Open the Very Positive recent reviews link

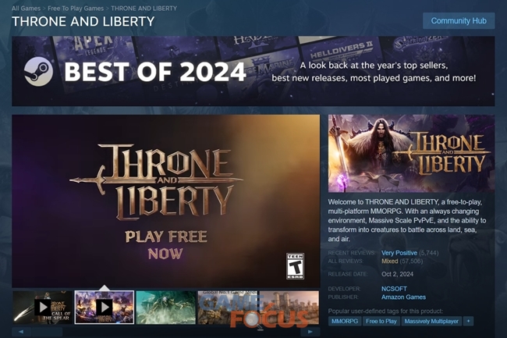click(x=399, y=253)
